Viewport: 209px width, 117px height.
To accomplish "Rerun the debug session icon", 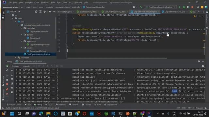I will [x=7, y=66].
